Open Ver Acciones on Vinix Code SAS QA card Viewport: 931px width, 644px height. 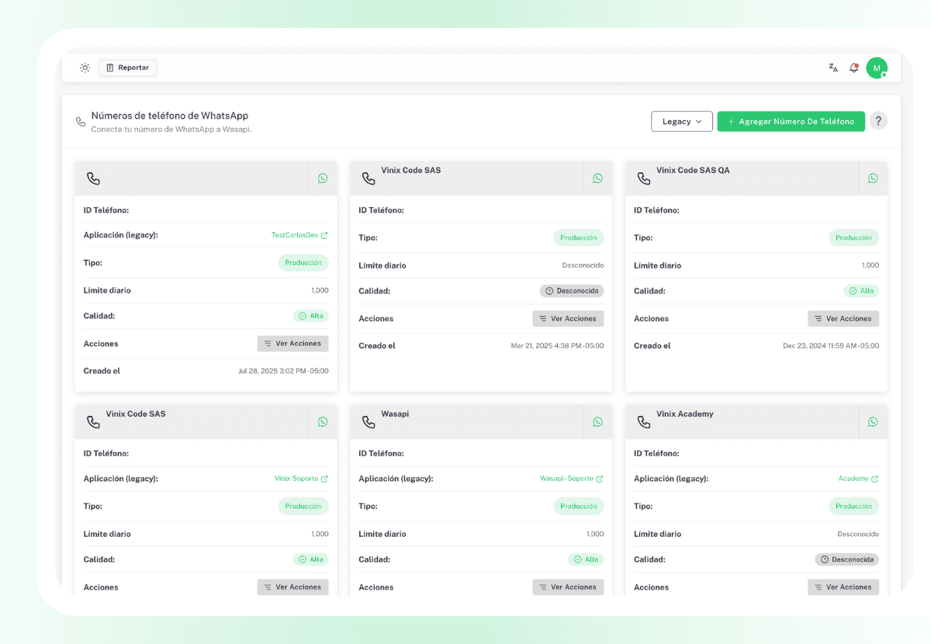point(843,319)
